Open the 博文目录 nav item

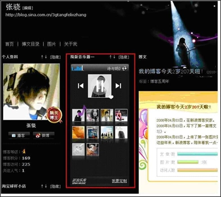[x=31, y=44]
